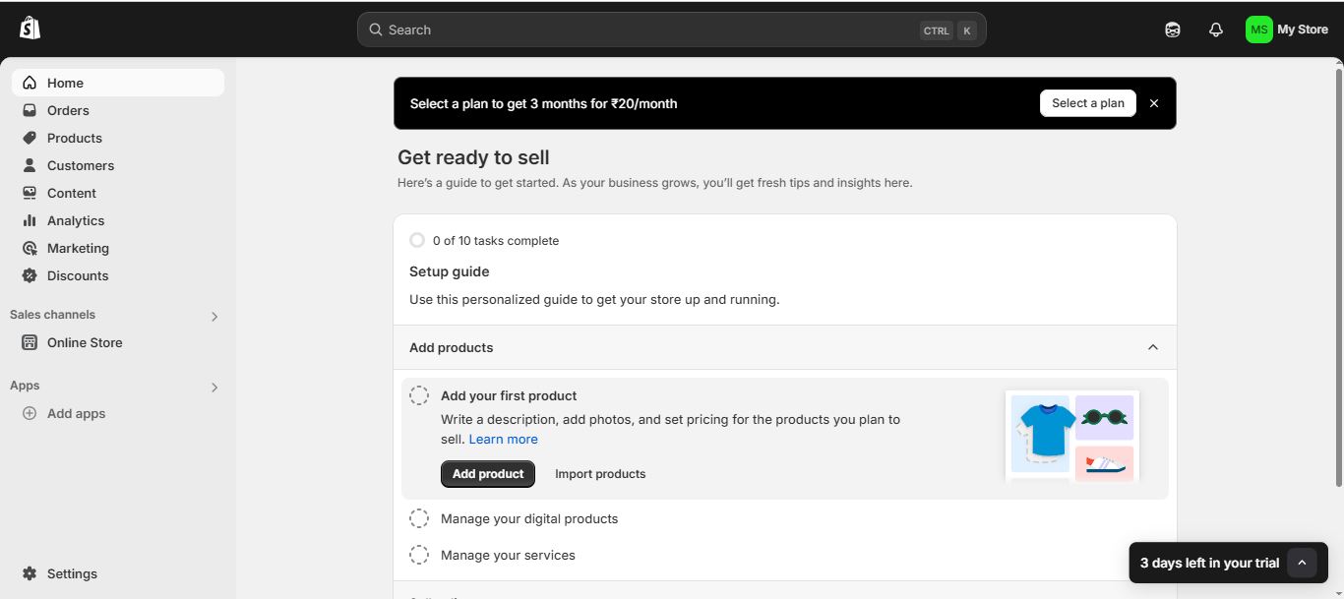1344x599 pixels.
Task: Click the Add product button
Action: click(x=488, y=474)
